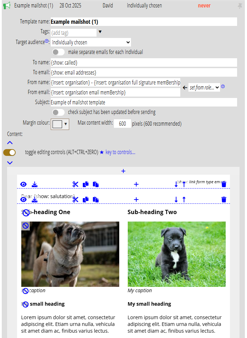Click the eye visibility icon in the top block toolbar
Screen dimensions: 247x338
[x=23, y=184]
